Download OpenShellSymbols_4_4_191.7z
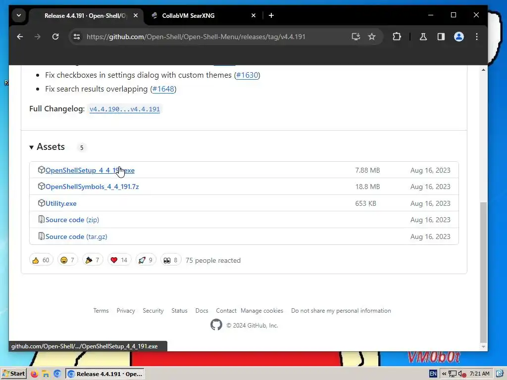507x380 pixels. coord(92,187)
